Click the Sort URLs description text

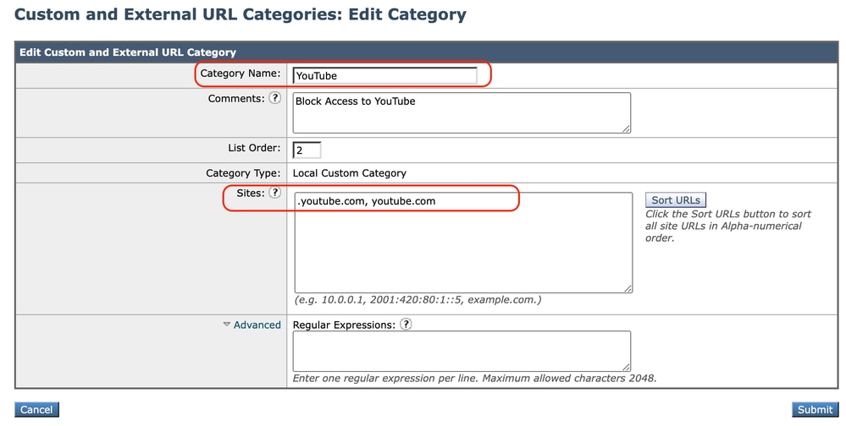point(727,226)
